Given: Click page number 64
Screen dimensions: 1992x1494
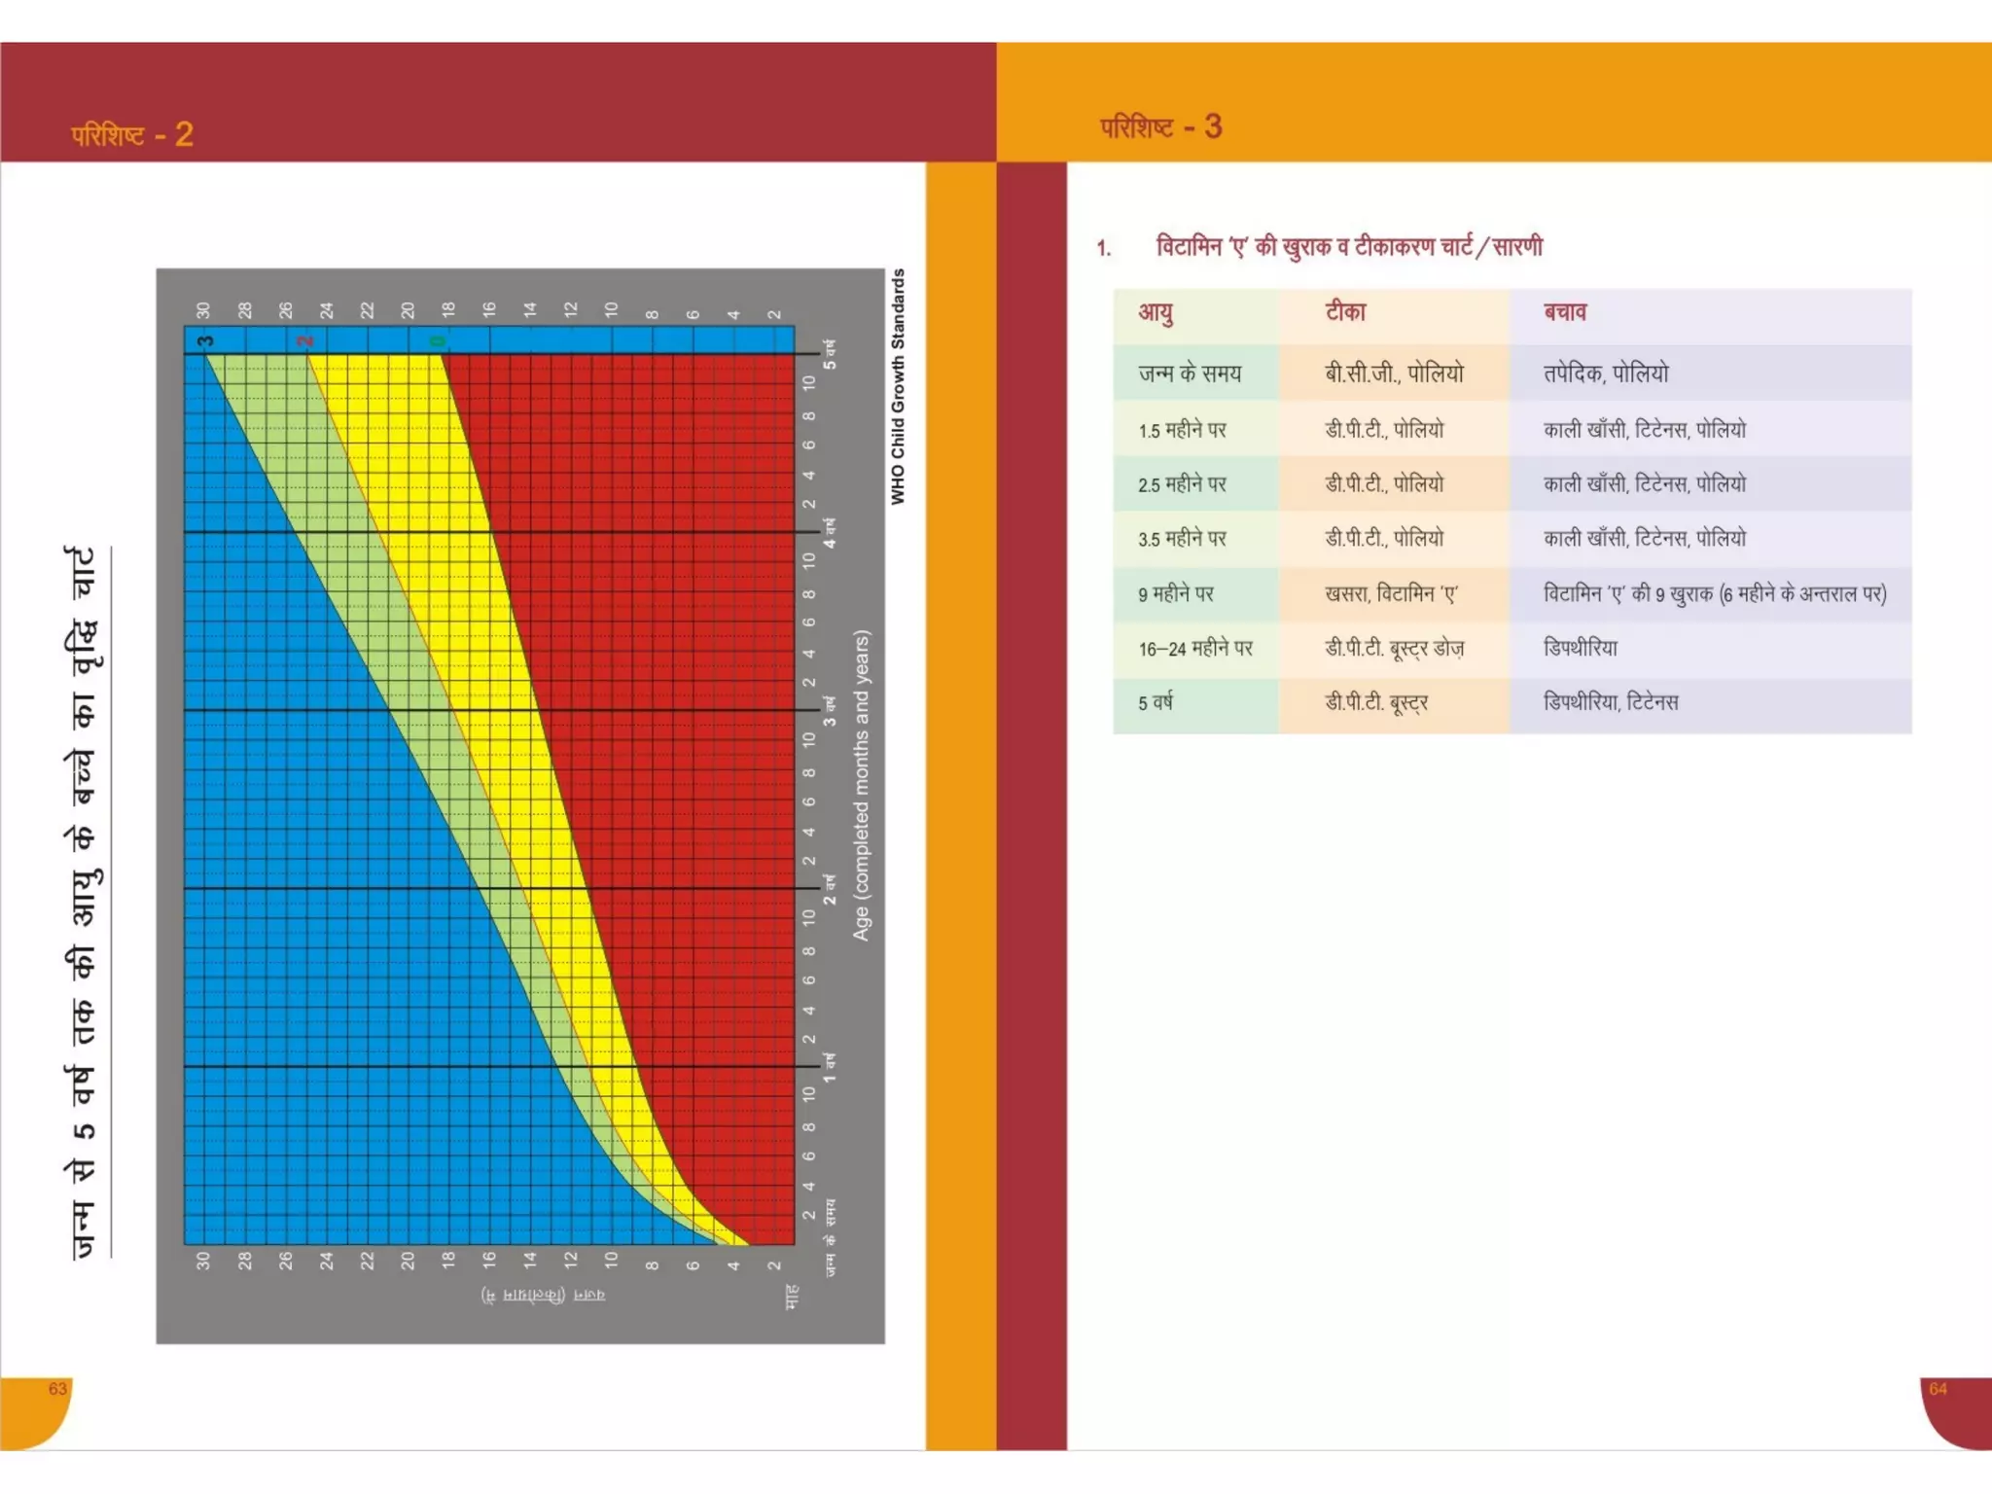Looking at the screenshot, I should (x=1938, y=1389).
